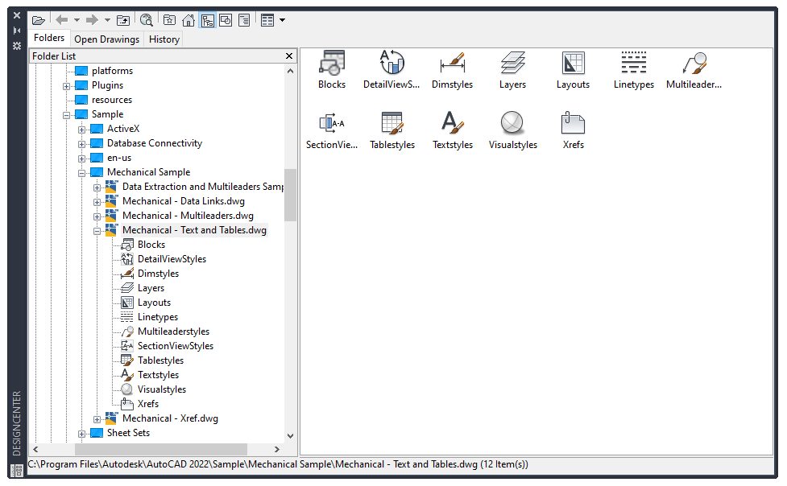Click the Load folder-open toolbar icon
787x486 pixels.
tap(39, 21)
